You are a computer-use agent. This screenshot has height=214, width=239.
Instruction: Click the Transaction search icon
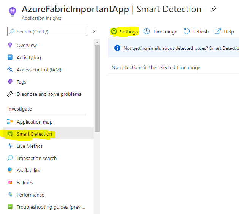[x=10, y=158]
